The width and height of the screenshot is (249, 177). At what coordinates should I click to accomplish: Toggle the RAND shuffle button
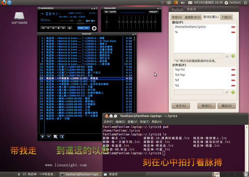click(x=81, y=28)
